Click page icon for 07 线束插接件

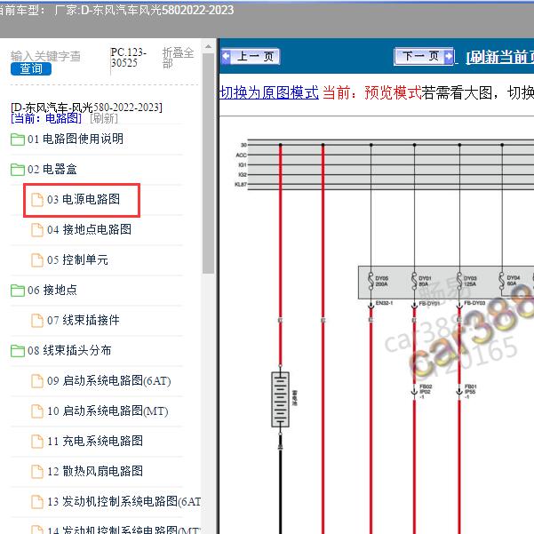point(37,321)
